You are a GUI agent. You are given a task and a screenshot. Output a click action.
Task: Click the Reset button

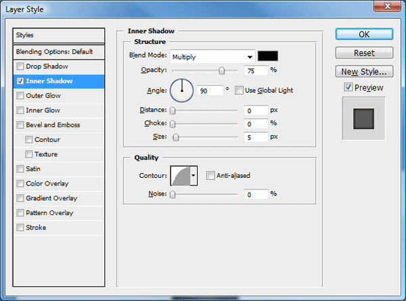tap(364, 53)
